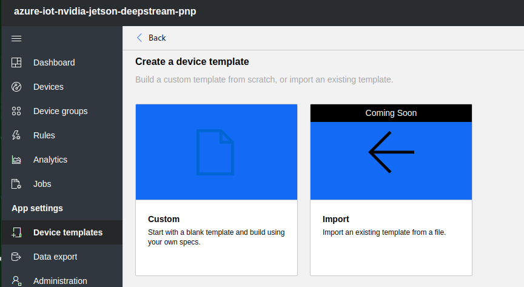Open Device groups in the sidebar

[x=62, y=111]
